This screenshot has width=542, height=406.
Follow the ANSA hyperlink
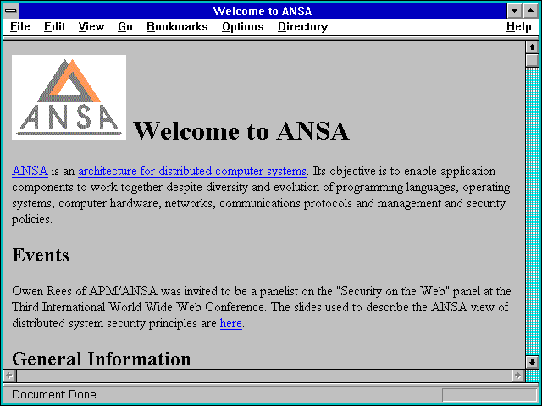30,171
